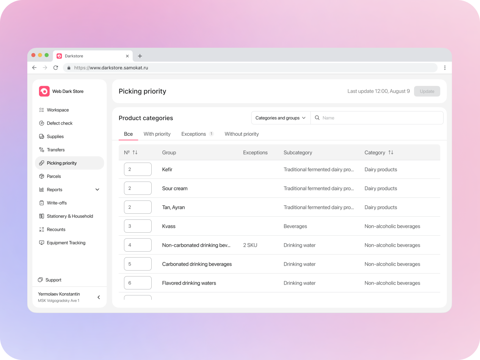Open Parcels using the box icon
This screenshot has width=480, height=360.
tap(42, 176)
